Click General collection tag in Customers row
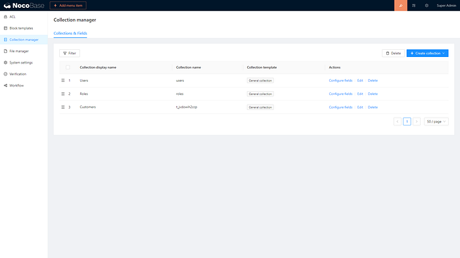Image resolution: width=460 pixels, height=258 pixels. 260,107
